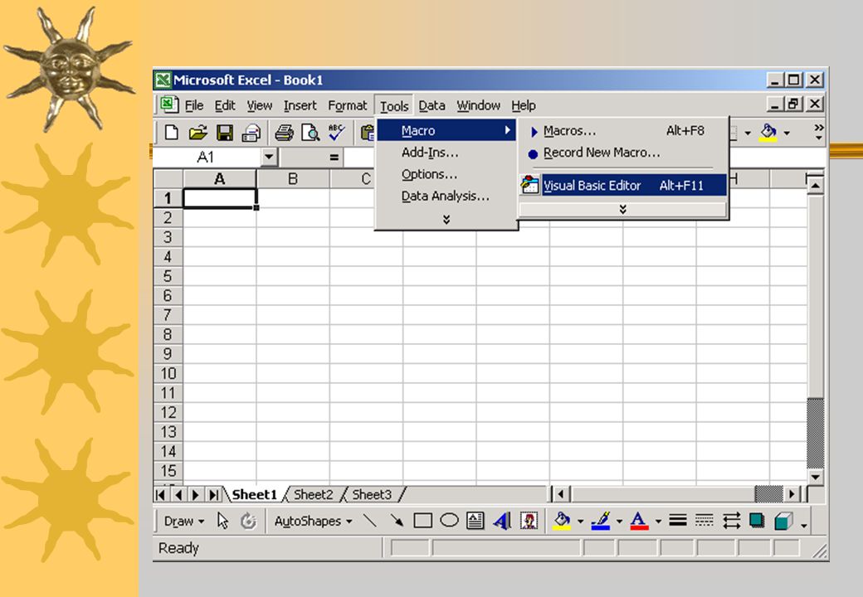Viewport: 863px width, 597px height.
Task: Click the Edit Formula equals button
Action: 334,158
